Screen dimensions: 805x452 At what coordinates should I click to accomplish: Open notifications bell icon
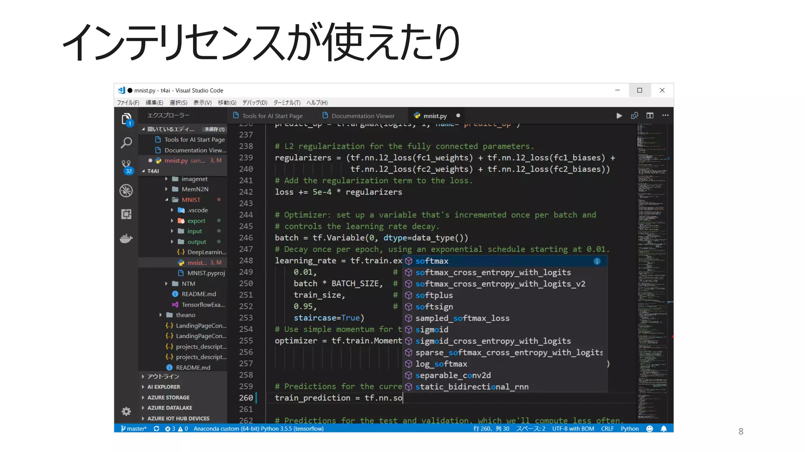pos(664,428)
